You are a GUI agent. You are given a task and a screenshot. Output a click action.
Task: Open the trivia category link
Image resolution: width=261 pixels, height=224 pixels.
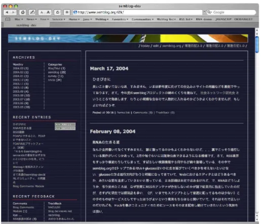pos(55,80)
